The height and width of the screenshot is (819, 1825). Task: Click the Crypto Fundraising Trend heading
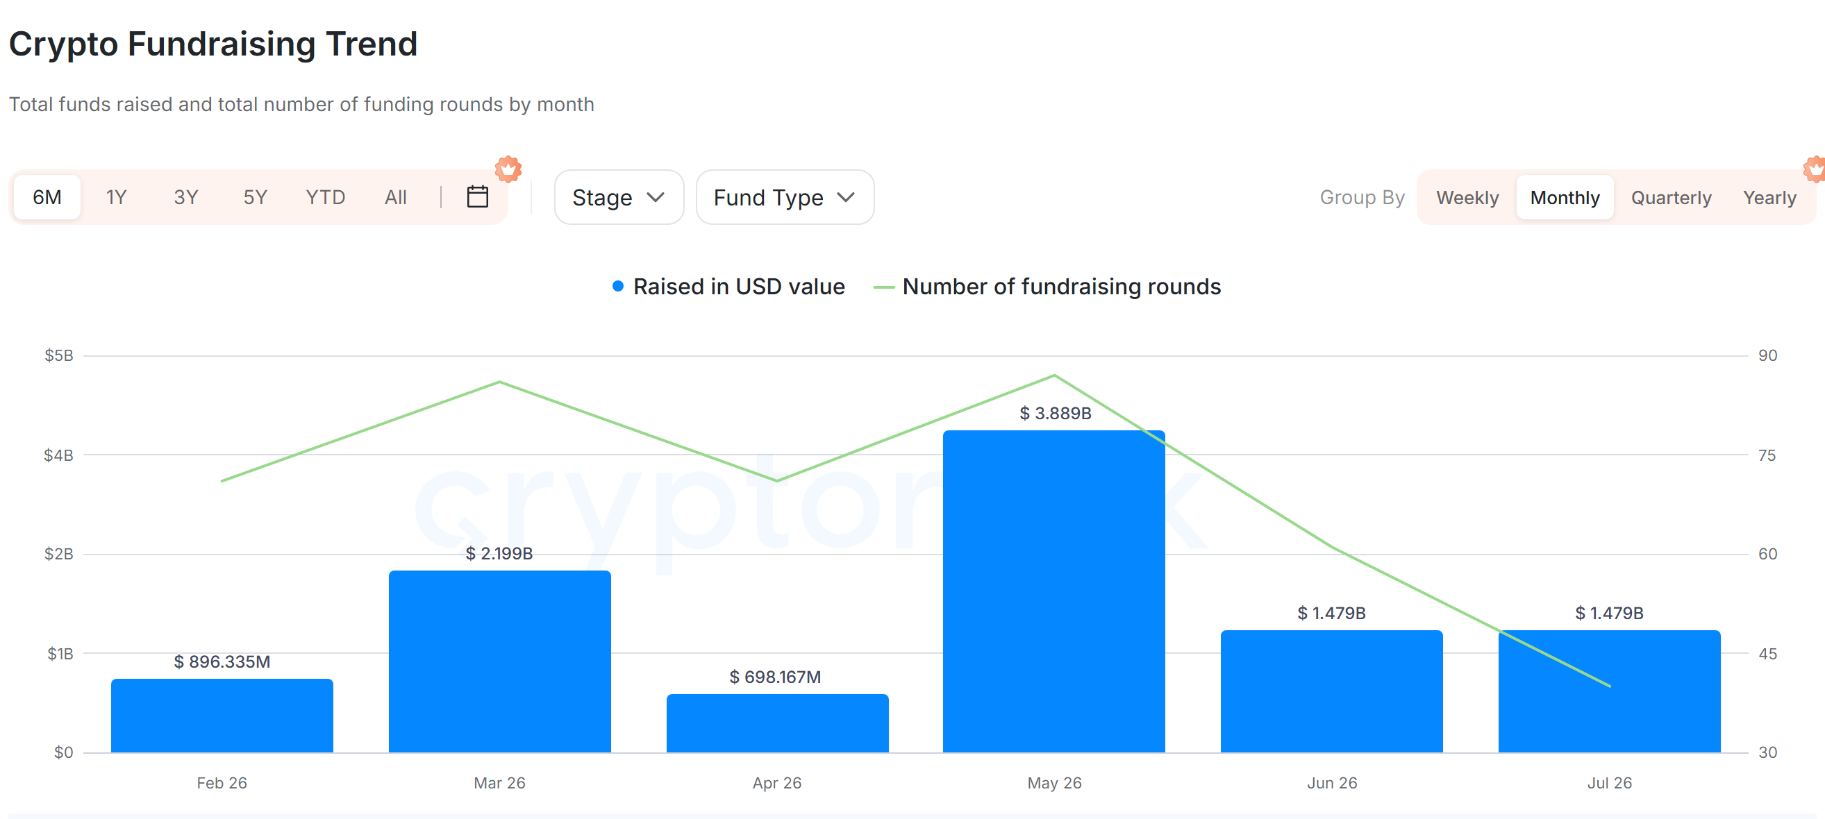coord(213,44)
